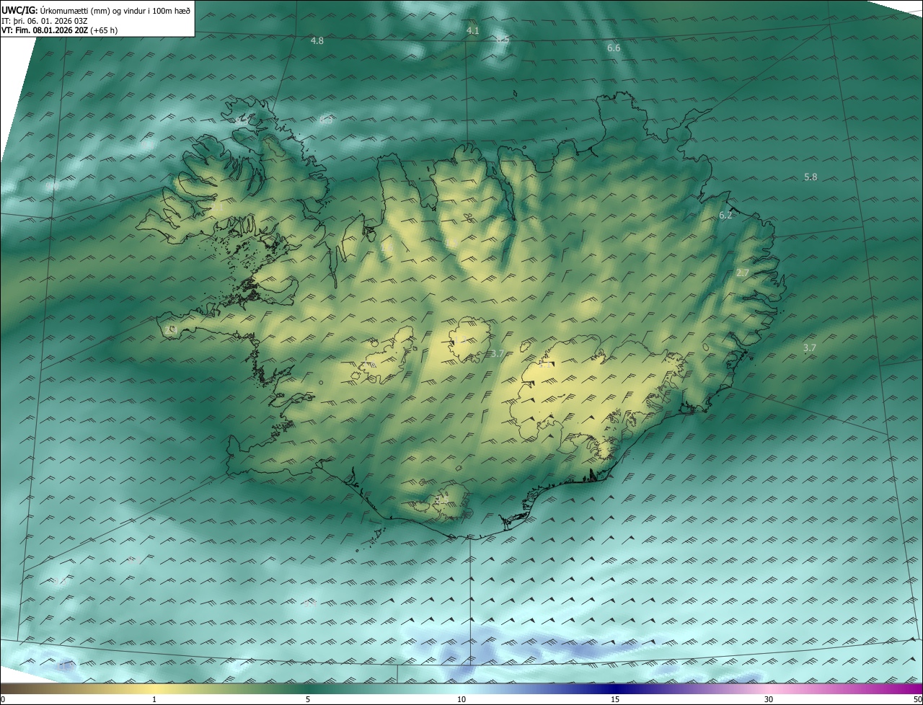This screenshot has height=705, width=923.
Task: Click the 'VT: Fim. 08.01.2026 20Z (+65 h)' line
Action: pos(59,30)
